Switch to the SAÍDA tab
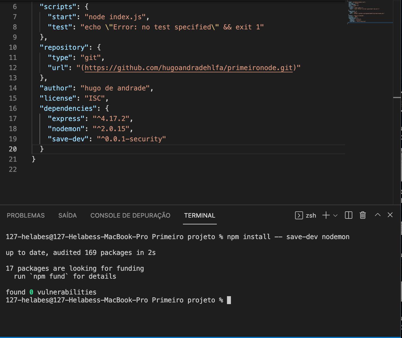This screenshot has height=338, width=402. pos(67,215)
